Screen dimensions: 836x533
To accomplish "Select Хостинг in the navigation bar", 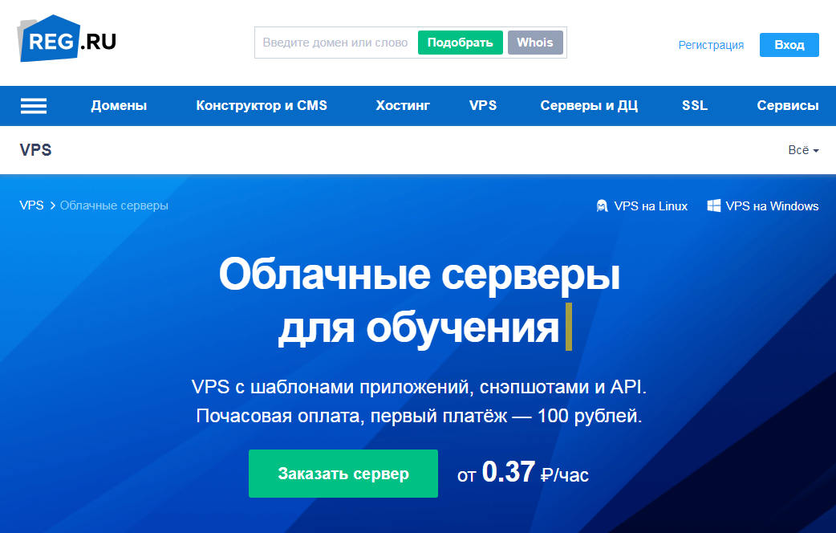I will tap(403, 106).
